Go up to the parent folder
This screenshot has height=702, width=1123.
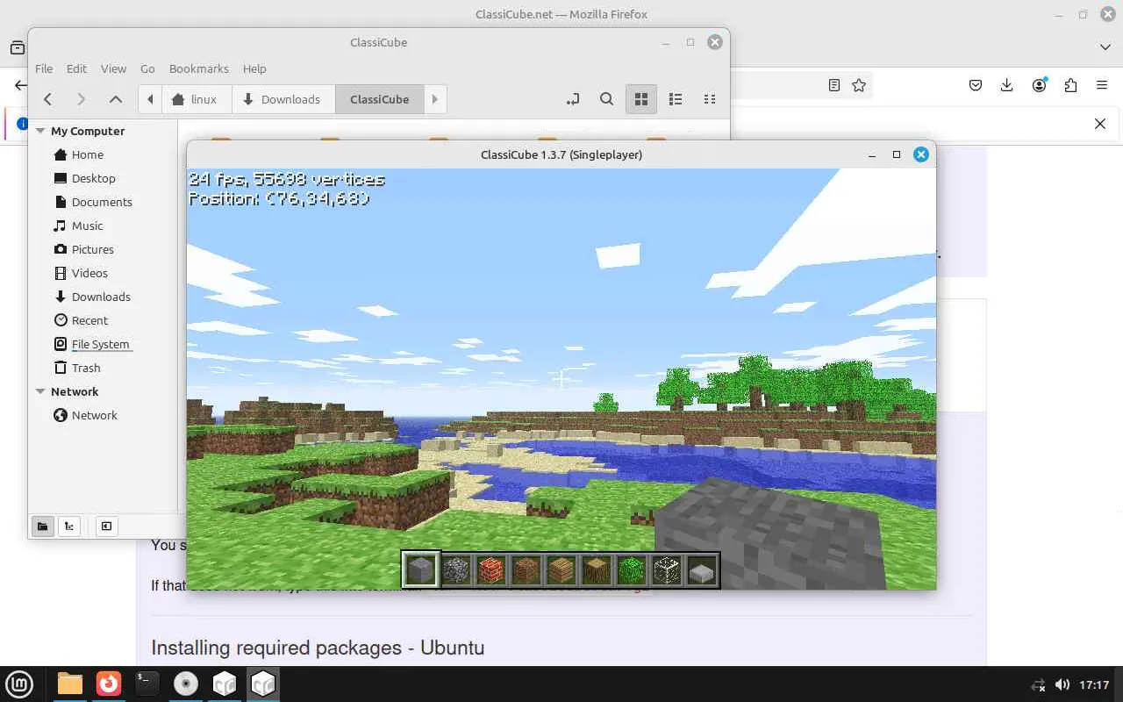click(x=115, y=99)
